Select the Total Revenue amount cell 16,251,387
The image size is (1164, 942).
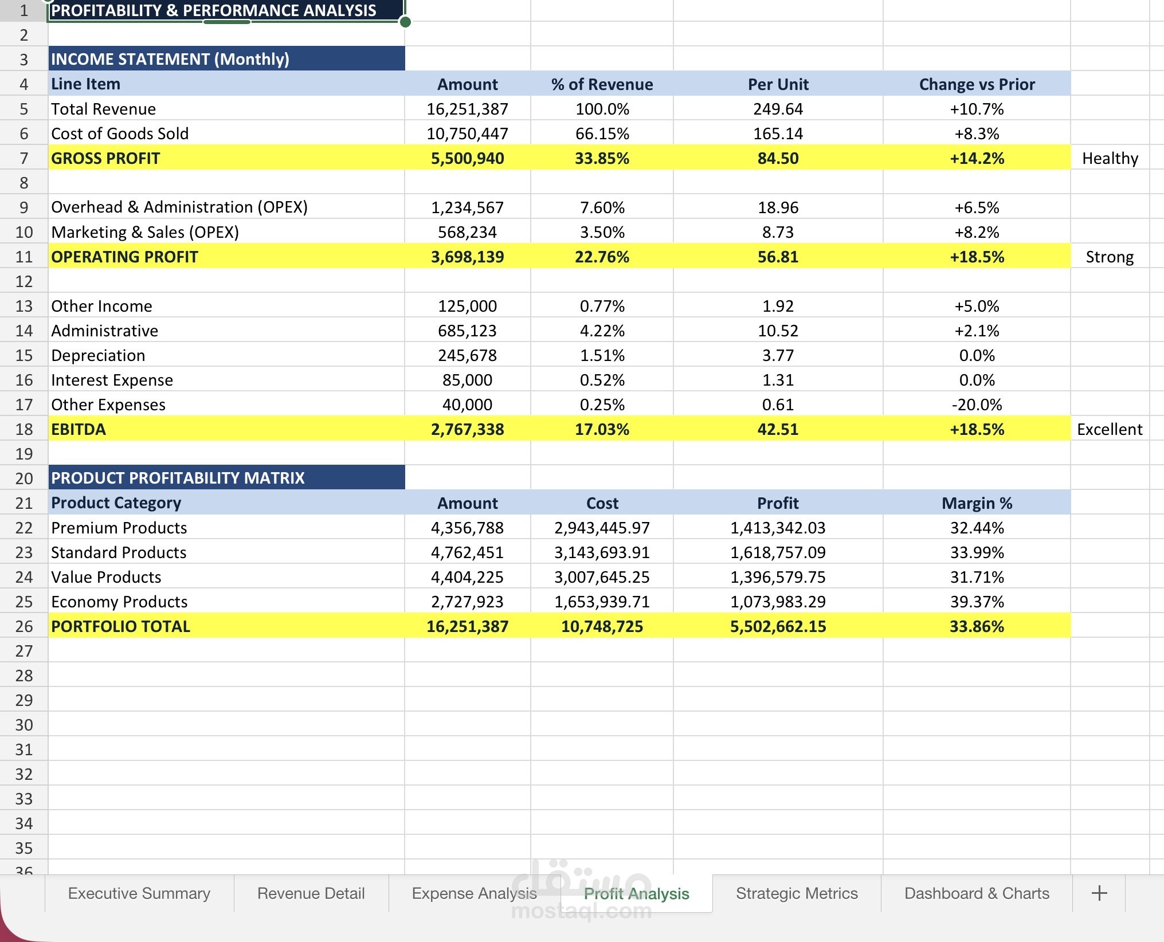point(467,109)
